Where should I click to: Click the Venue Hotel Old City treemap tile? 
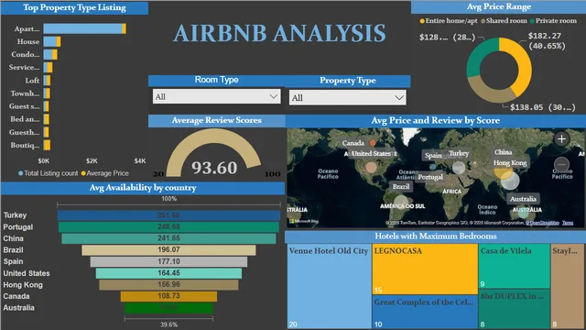click(330, 286)
